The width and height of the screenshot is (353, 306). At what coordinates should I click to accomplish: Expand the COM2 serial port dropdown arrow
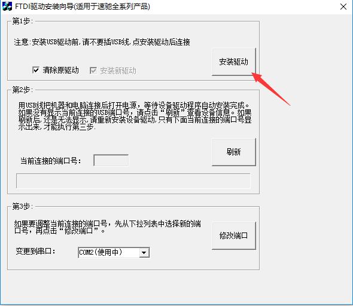[144, 252]
